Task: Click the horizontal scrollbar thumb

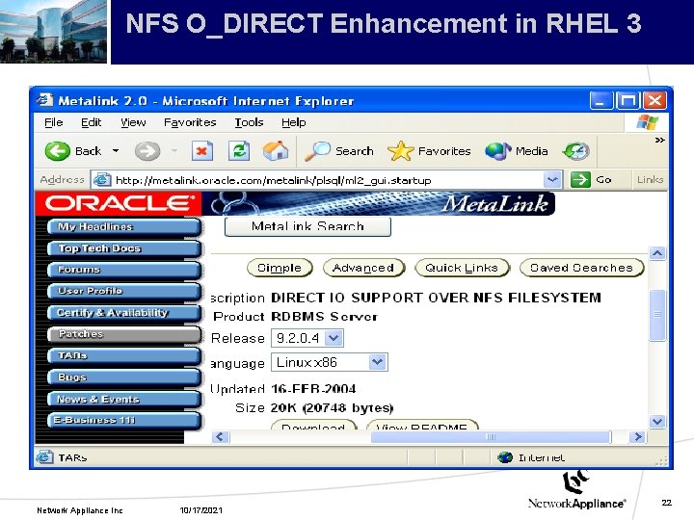Action: tap(491, 437)
